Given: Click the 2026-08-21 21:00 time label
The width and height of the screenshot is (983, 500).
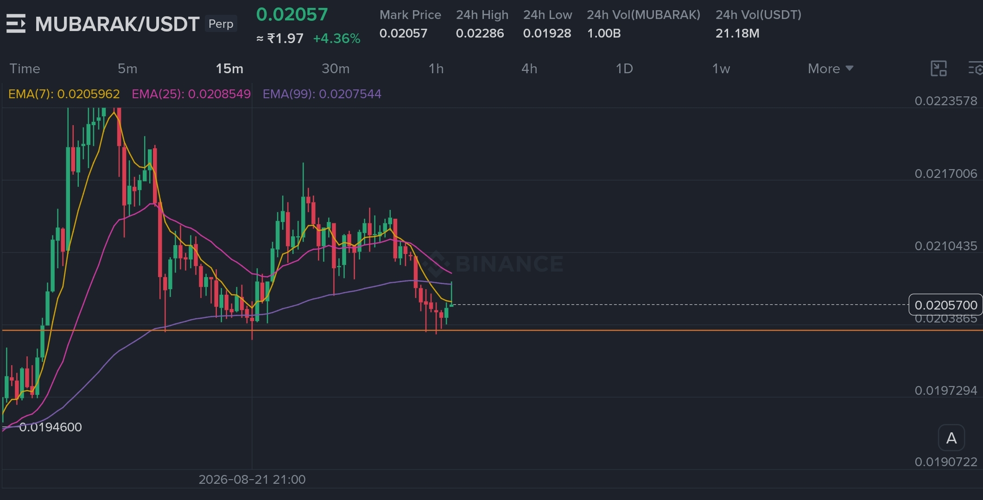Looking at the screenshot, I should 252,480.
